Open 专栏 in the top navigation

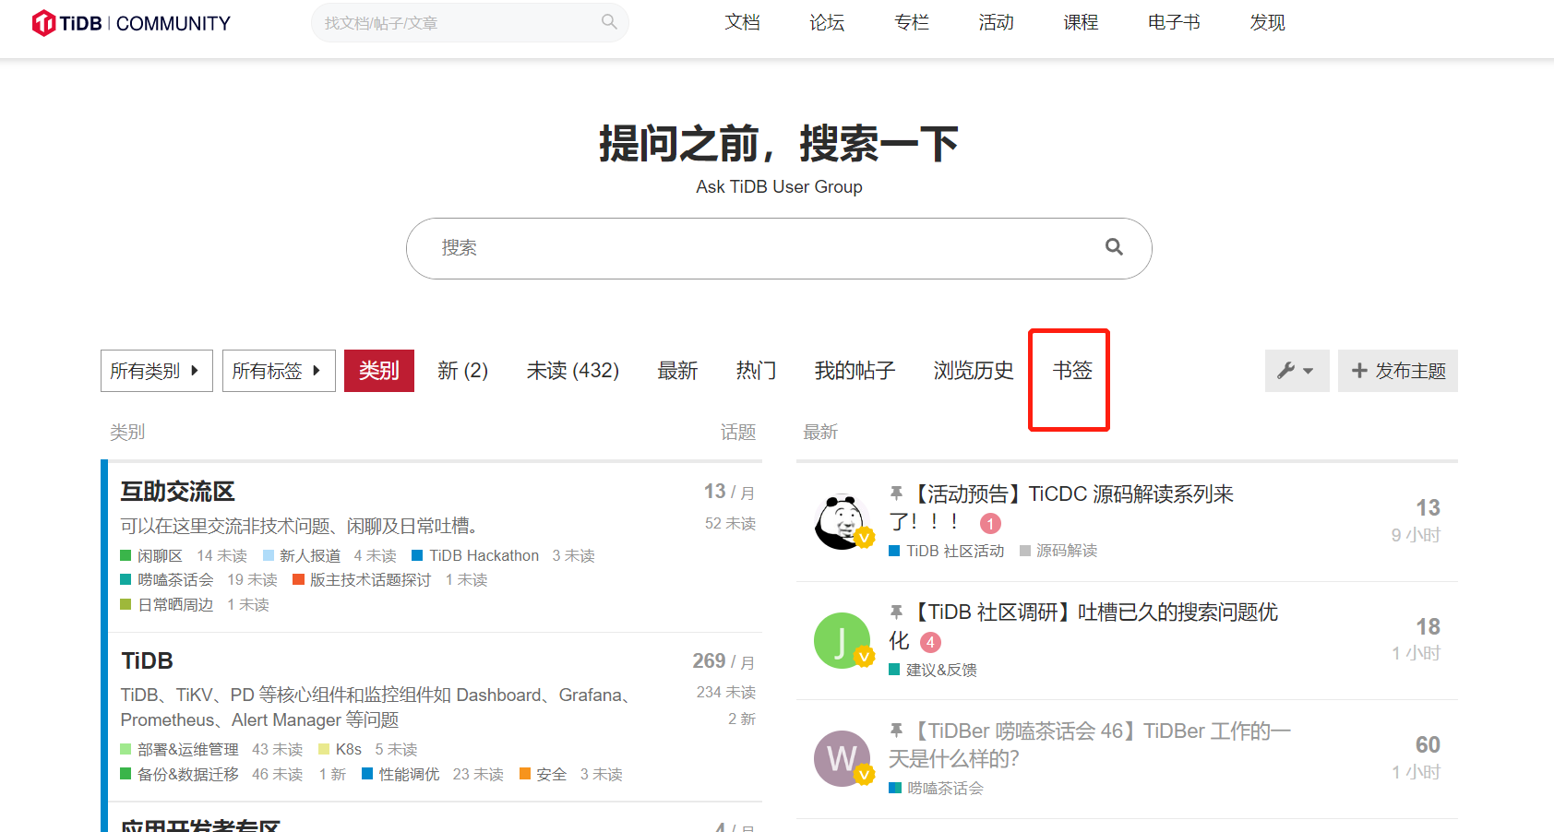click(912, 23)
